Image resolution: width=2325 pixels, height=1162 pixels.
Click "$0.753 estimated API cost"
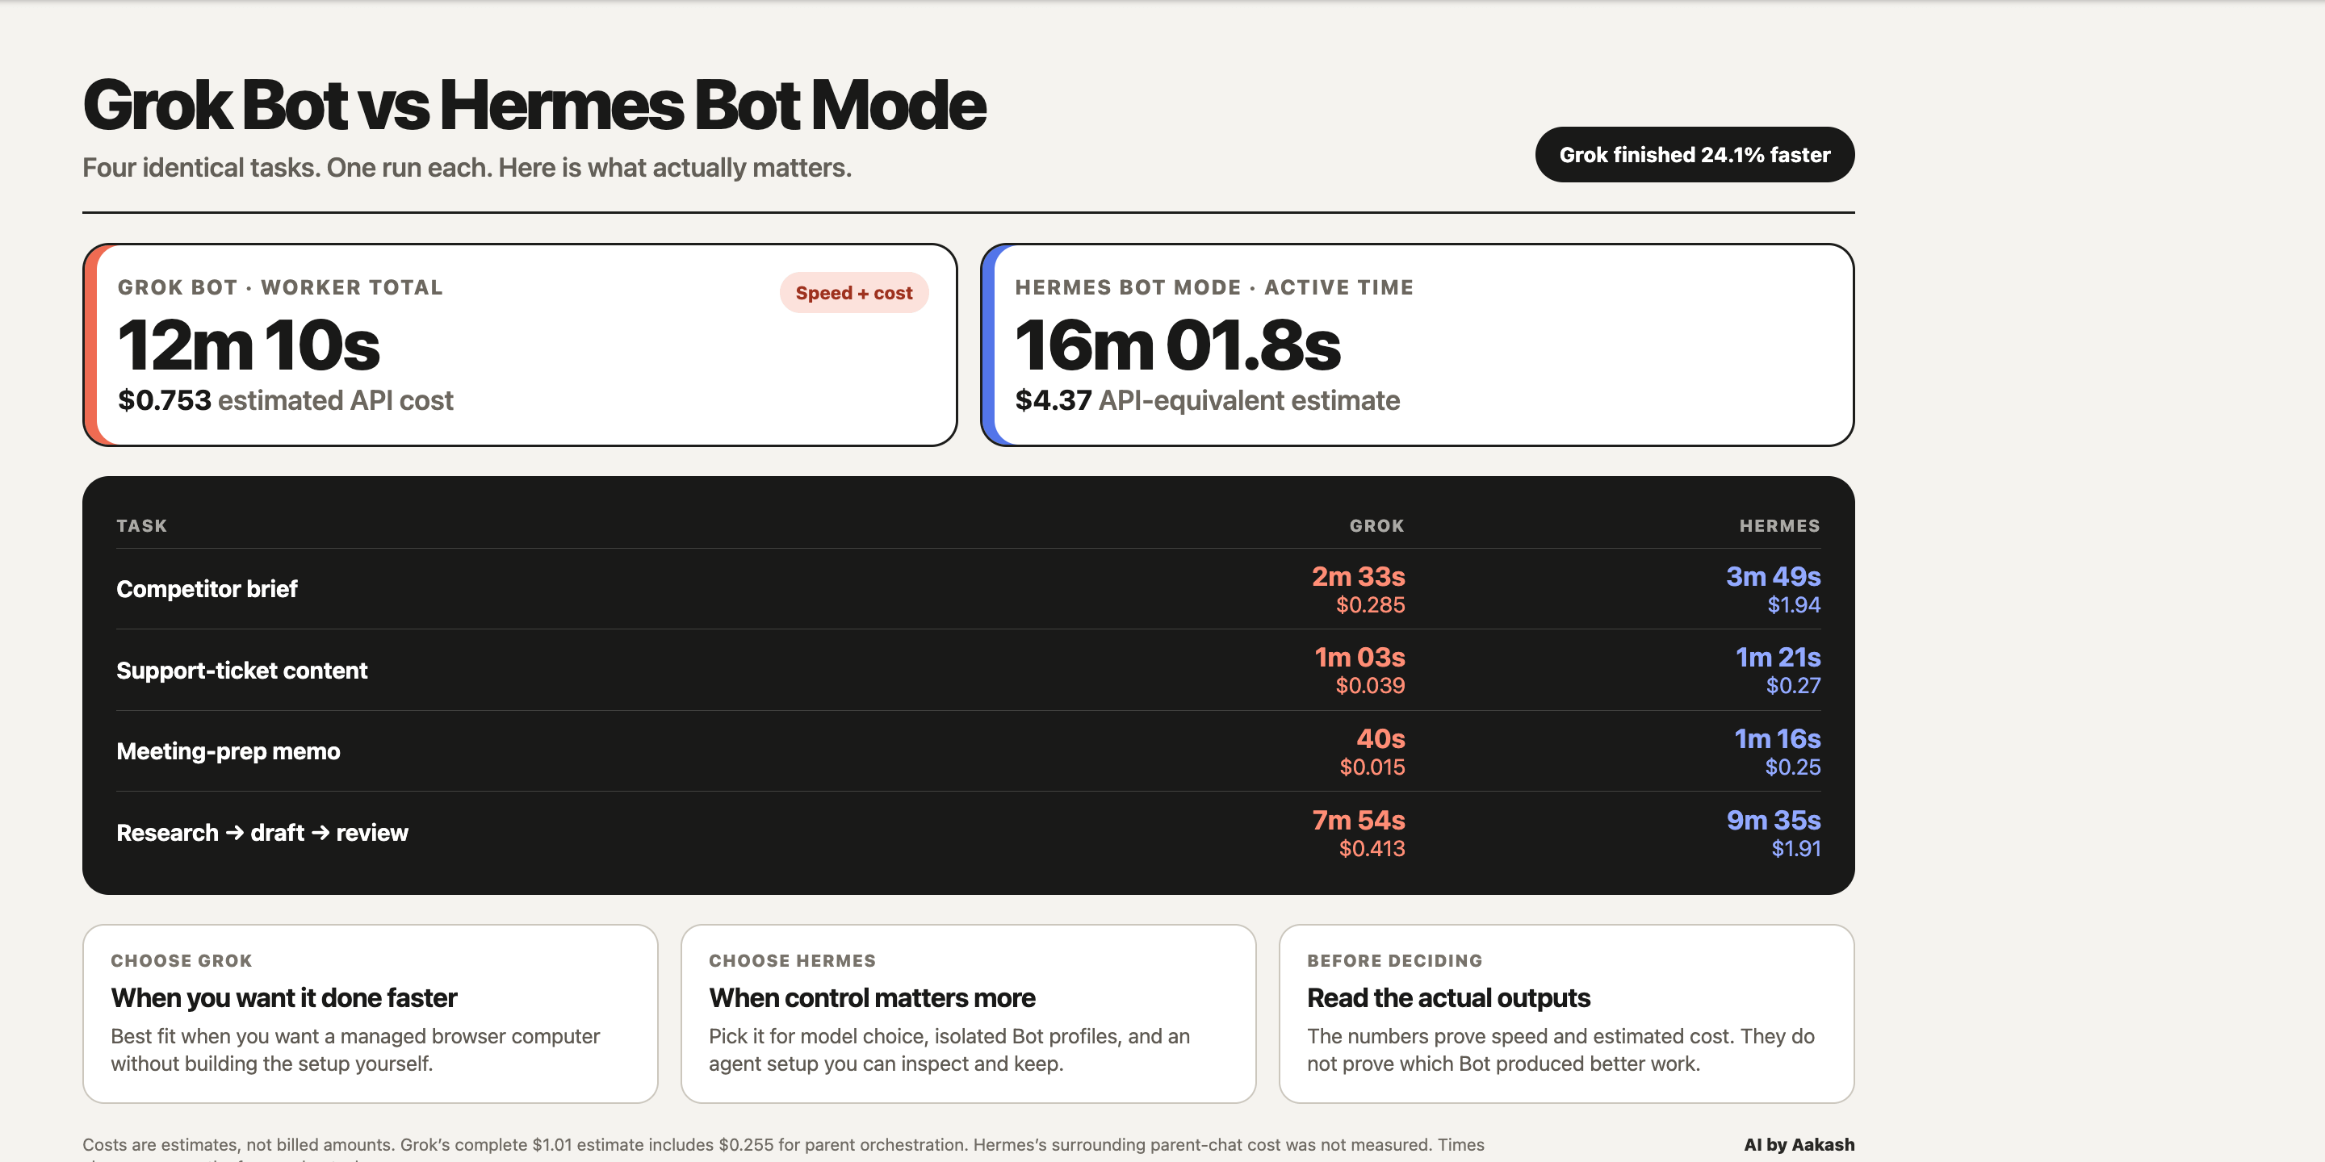pyautogui.click(x=285, y=399)
